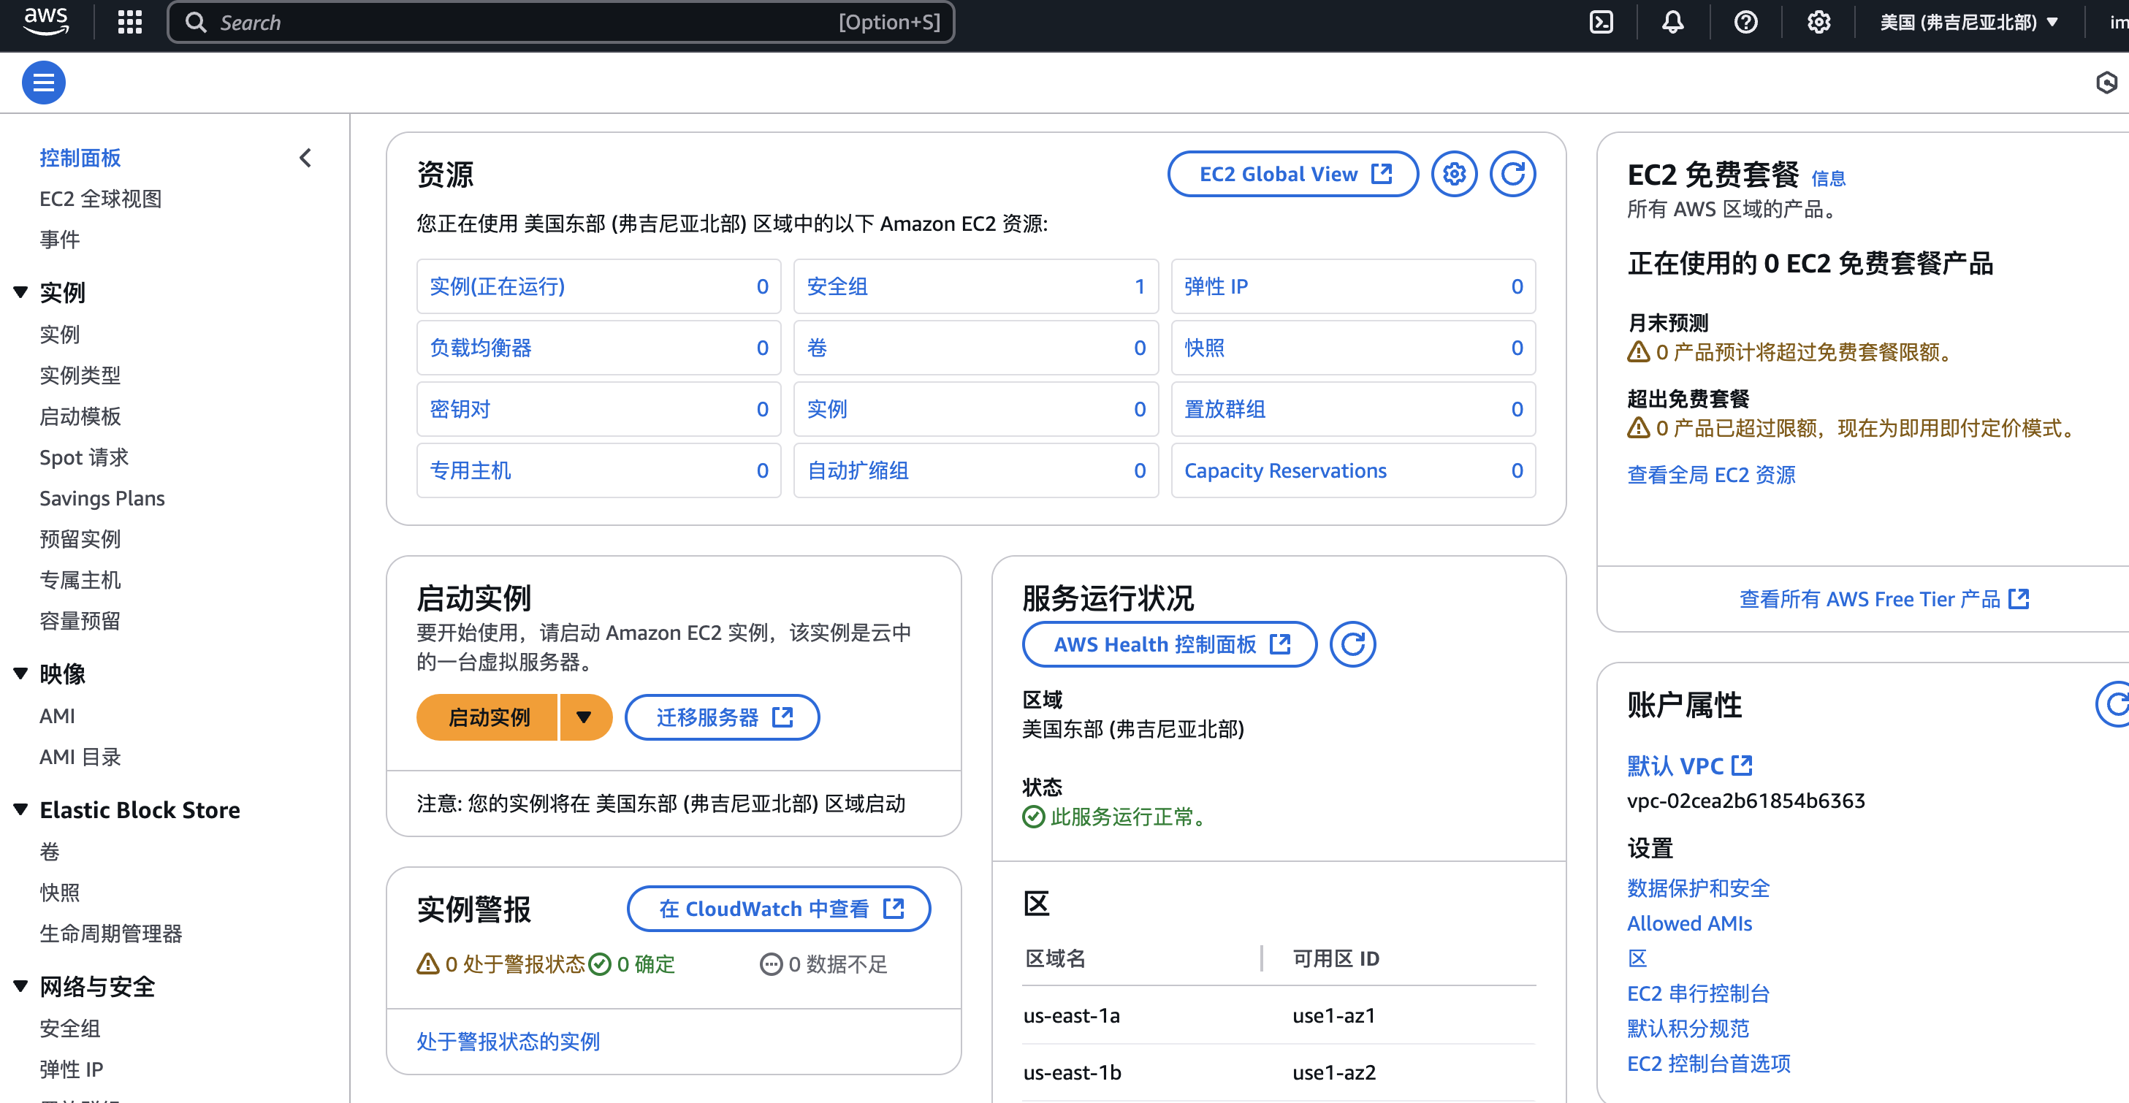Select 控制面板 in the sidebar

coord(80,158)
